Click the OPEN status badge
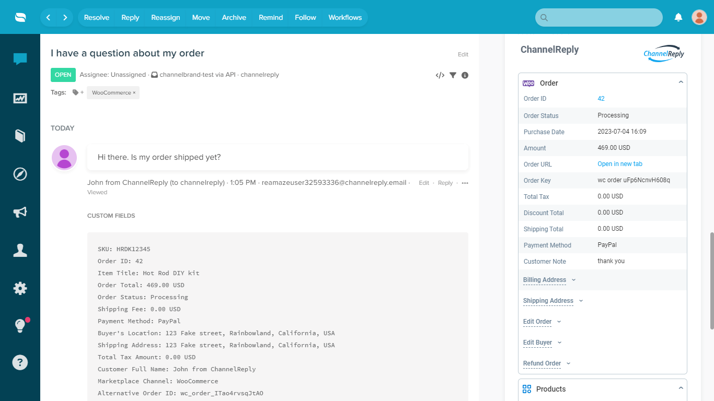The height and width of the screenshot is (401, 714). [63, 75]
